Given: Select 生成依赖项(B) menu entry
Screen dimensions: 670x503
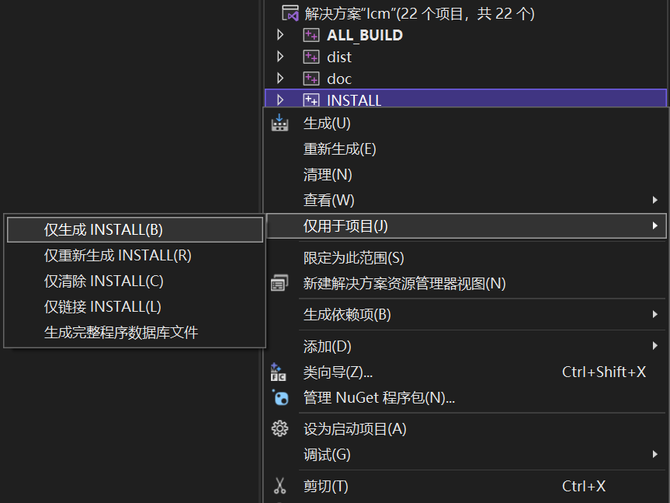Looking at the screenshot, I should (466, 314).
